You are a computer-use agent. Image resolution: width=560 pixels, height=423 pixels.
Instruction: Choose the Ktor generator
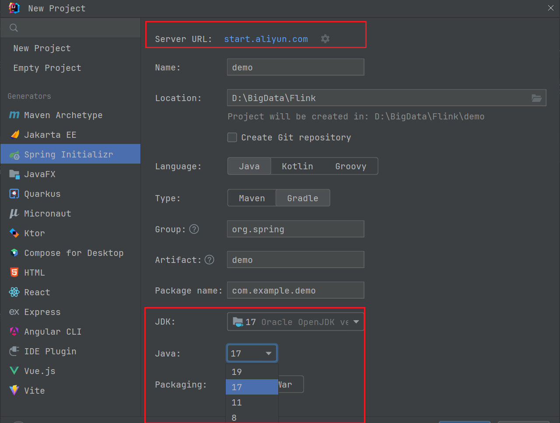coord(70,233)
